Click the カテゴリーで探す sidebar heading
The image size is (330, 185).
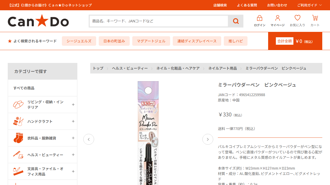43,71
